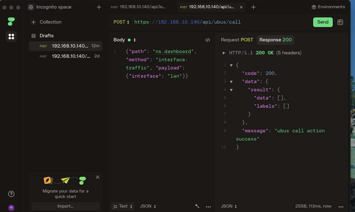Open the icon button beside Send
The width and height of the screenshot is (355, 212).
click(x=340, y=22)
